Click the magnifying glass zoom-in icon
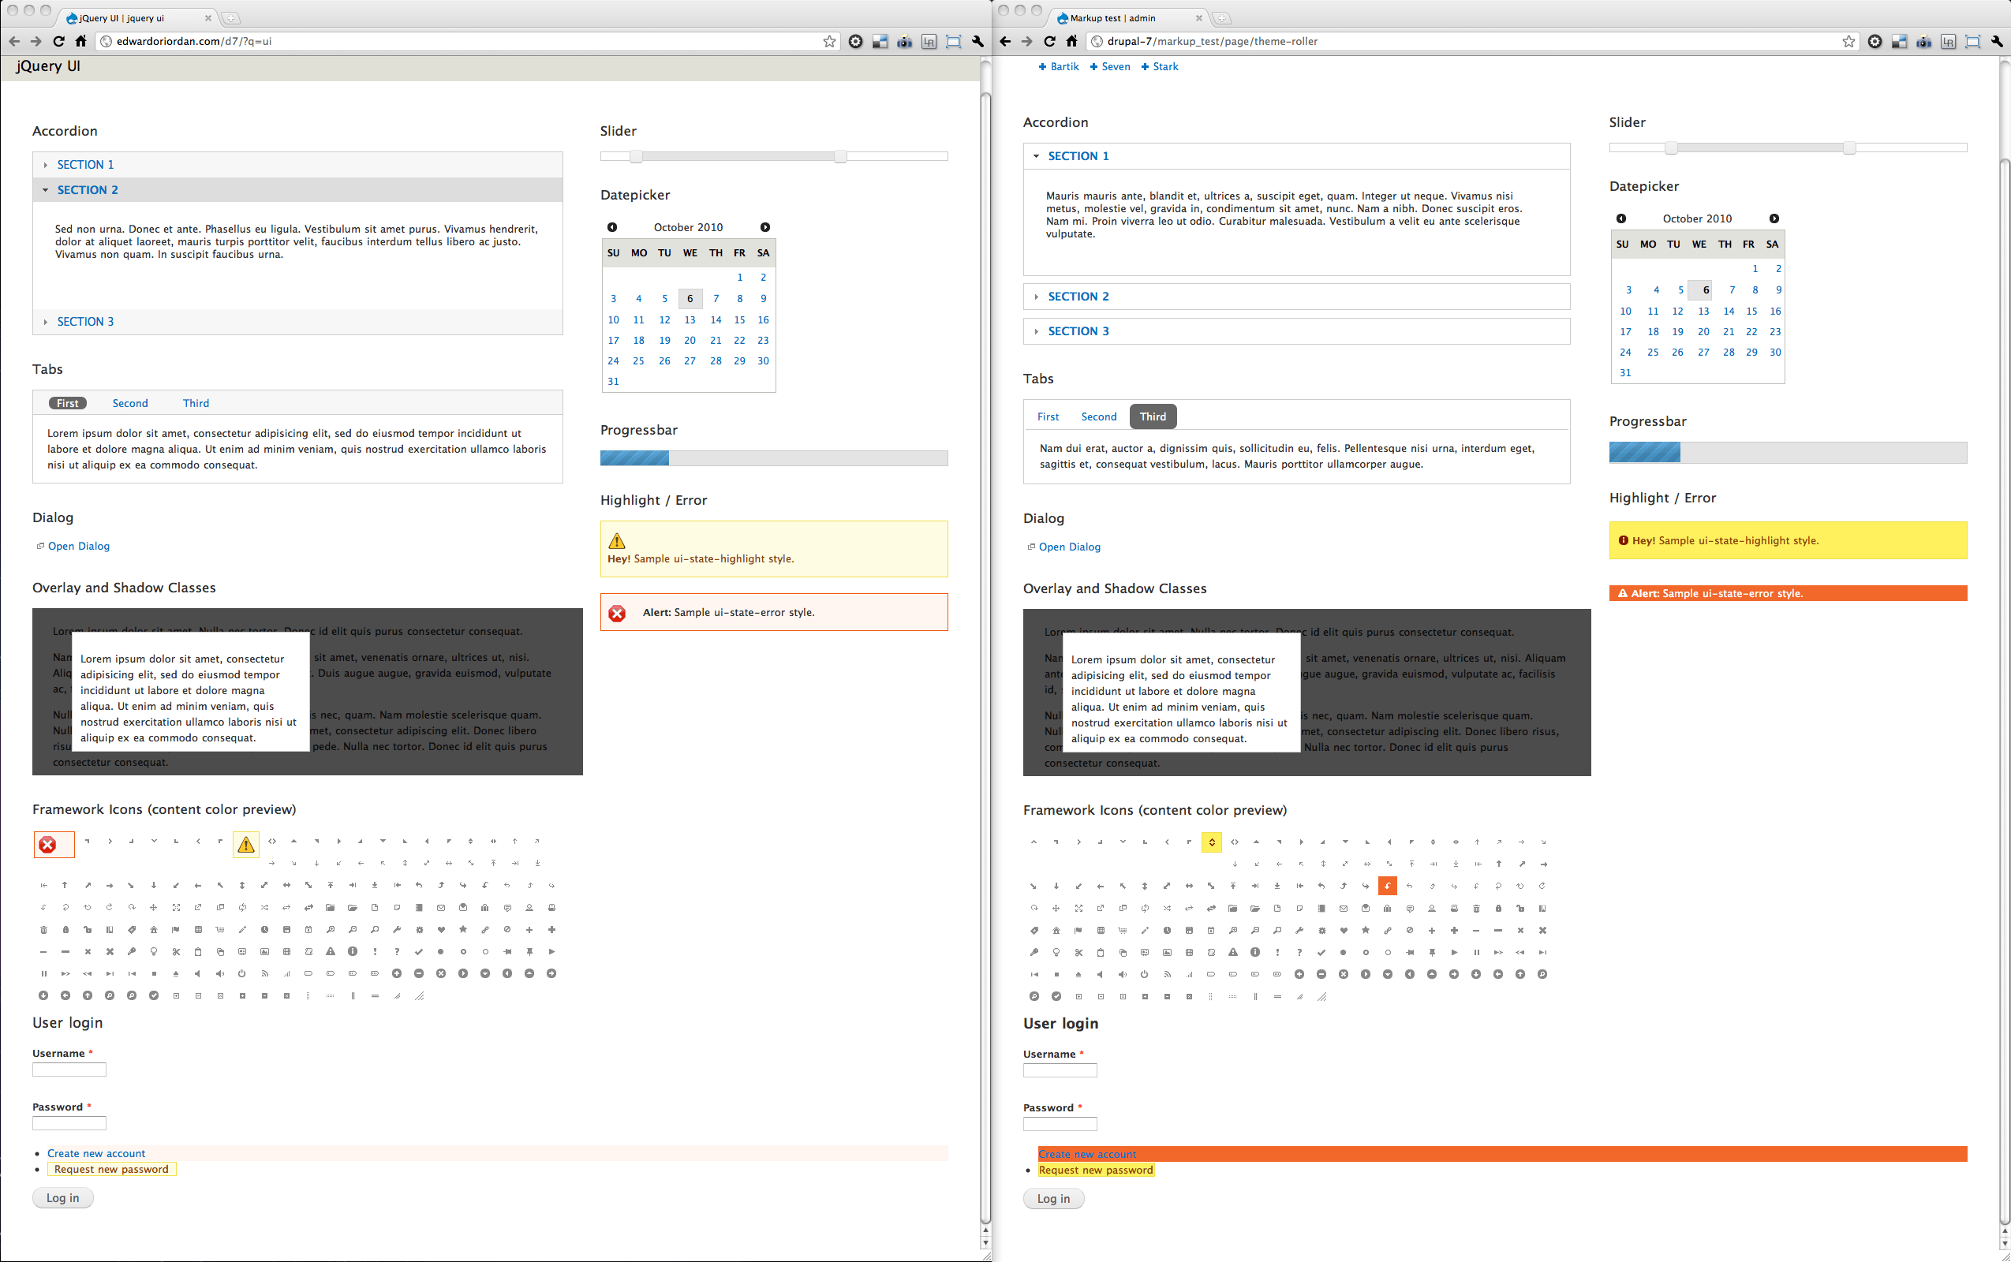The image size is (2011, 1262). click(331, 930)
